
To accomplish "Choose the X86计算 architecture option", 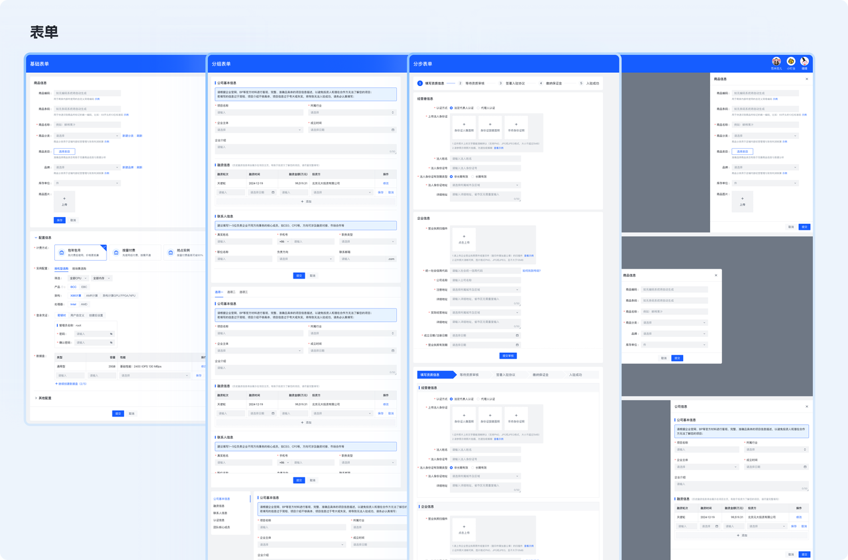I will pos(76,296).
